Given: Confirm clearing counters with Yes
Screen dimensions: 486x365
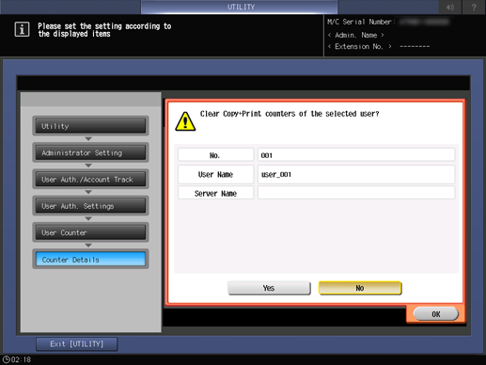Looking at the screenshot, I should (269, 288).
